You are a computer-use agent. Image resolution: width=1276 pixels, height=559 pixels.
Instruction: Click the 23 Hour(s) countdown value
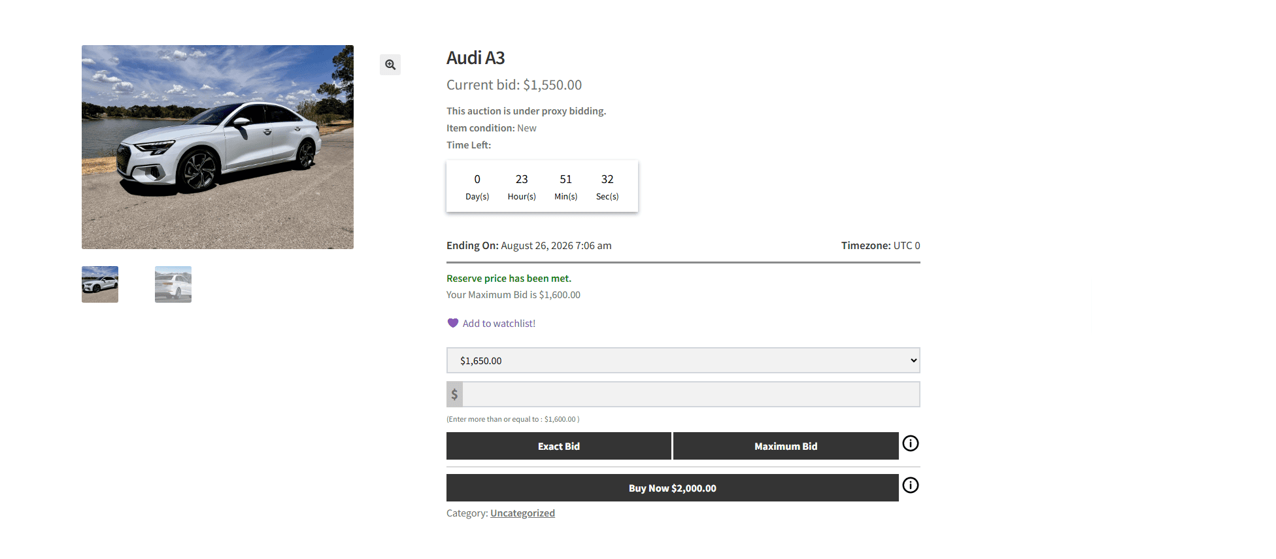pyautogui.click(x=522, y=186)
